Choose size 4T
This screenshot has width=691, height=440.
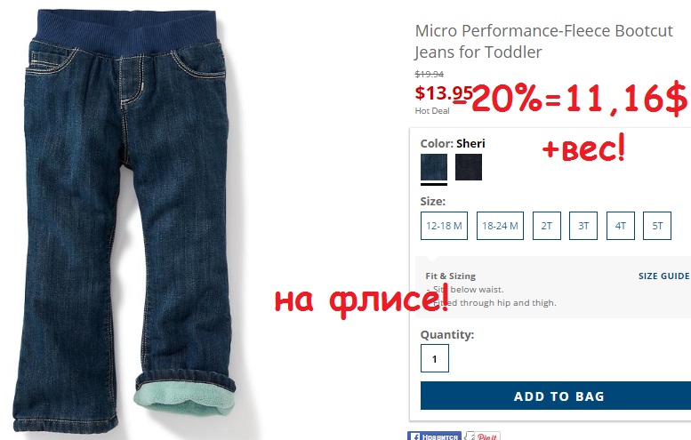[x=621, y=226]
